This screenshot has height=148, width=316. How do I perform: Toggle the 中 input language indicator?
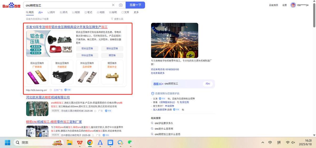270,142
